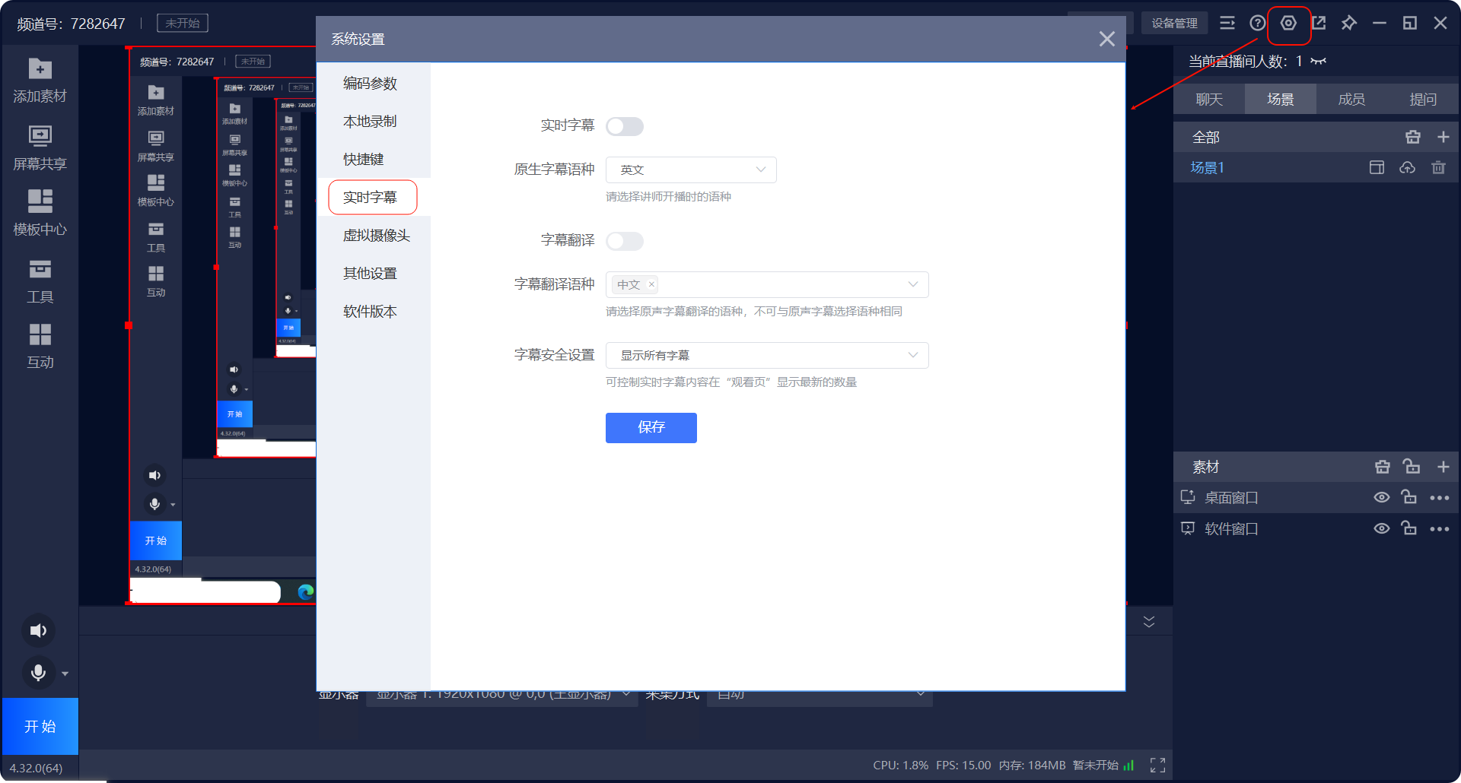Open the menu list icon in title bar
Viewport: 1461px width, 783px height.
coord(1227,23)
